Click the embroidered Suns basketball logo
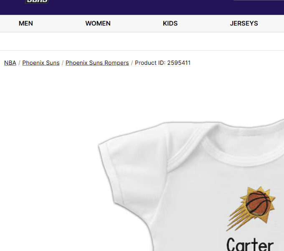284x251 pixels. pos(251,209)
